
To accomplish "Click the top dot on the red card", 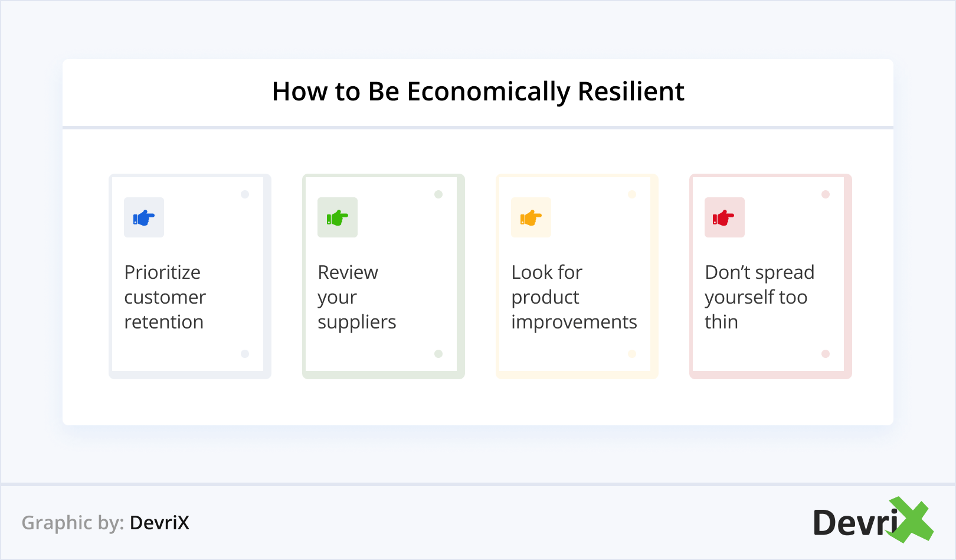I will click(826, 194).
